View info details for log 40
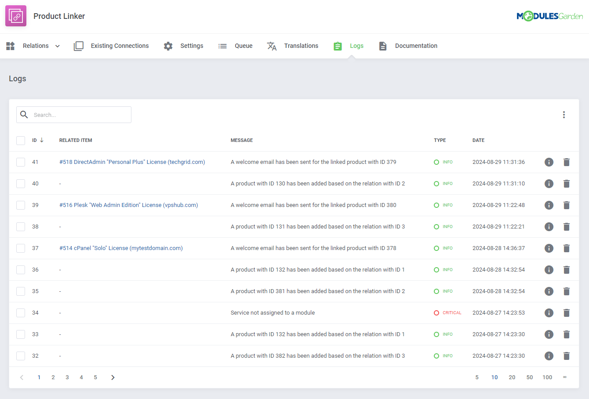 tap(549, 184)
